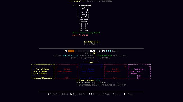Click the Relics [B] icon
This screenshot has height=102, width=183.
(x=95, y=53)
